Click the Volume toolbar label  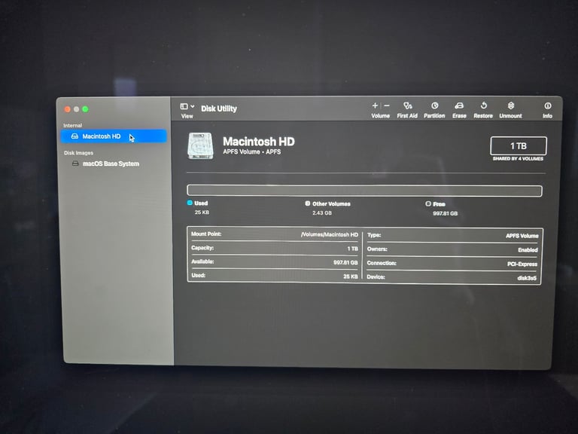380,115
